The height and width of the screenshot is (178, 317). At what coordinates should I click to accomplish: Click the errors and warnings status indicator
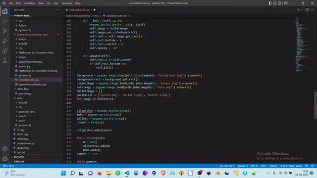pos(8,166)
